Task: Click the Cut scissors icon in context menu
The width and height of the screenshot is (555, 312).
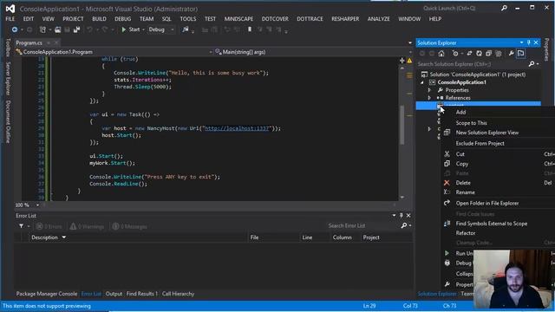Action: (447, 154)
